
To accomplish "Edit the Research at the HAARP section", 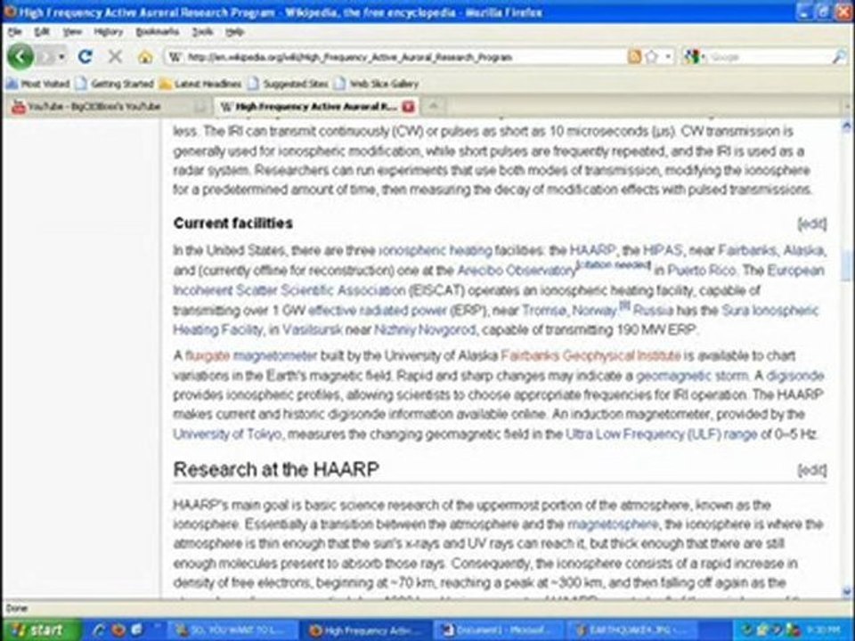I will pos(812,470).
